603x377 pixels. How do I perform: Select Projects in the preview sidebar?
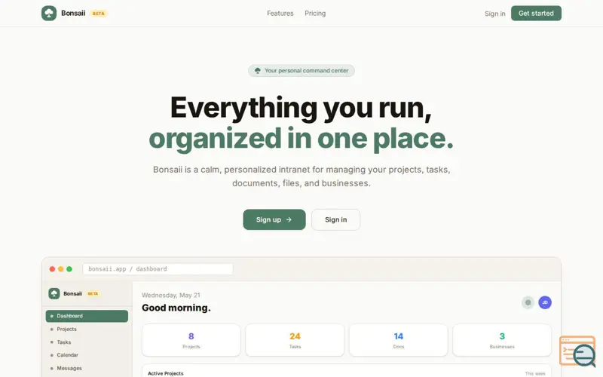pos(87,329)
